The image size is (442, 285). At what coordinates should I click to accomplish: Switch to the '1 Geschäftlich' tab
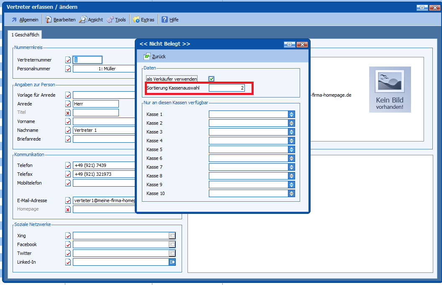pyautogui.click(x=25, y=35)
